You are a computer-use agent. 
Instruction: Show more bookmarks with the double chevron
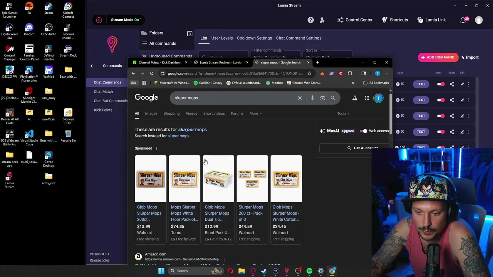(353, 83)
